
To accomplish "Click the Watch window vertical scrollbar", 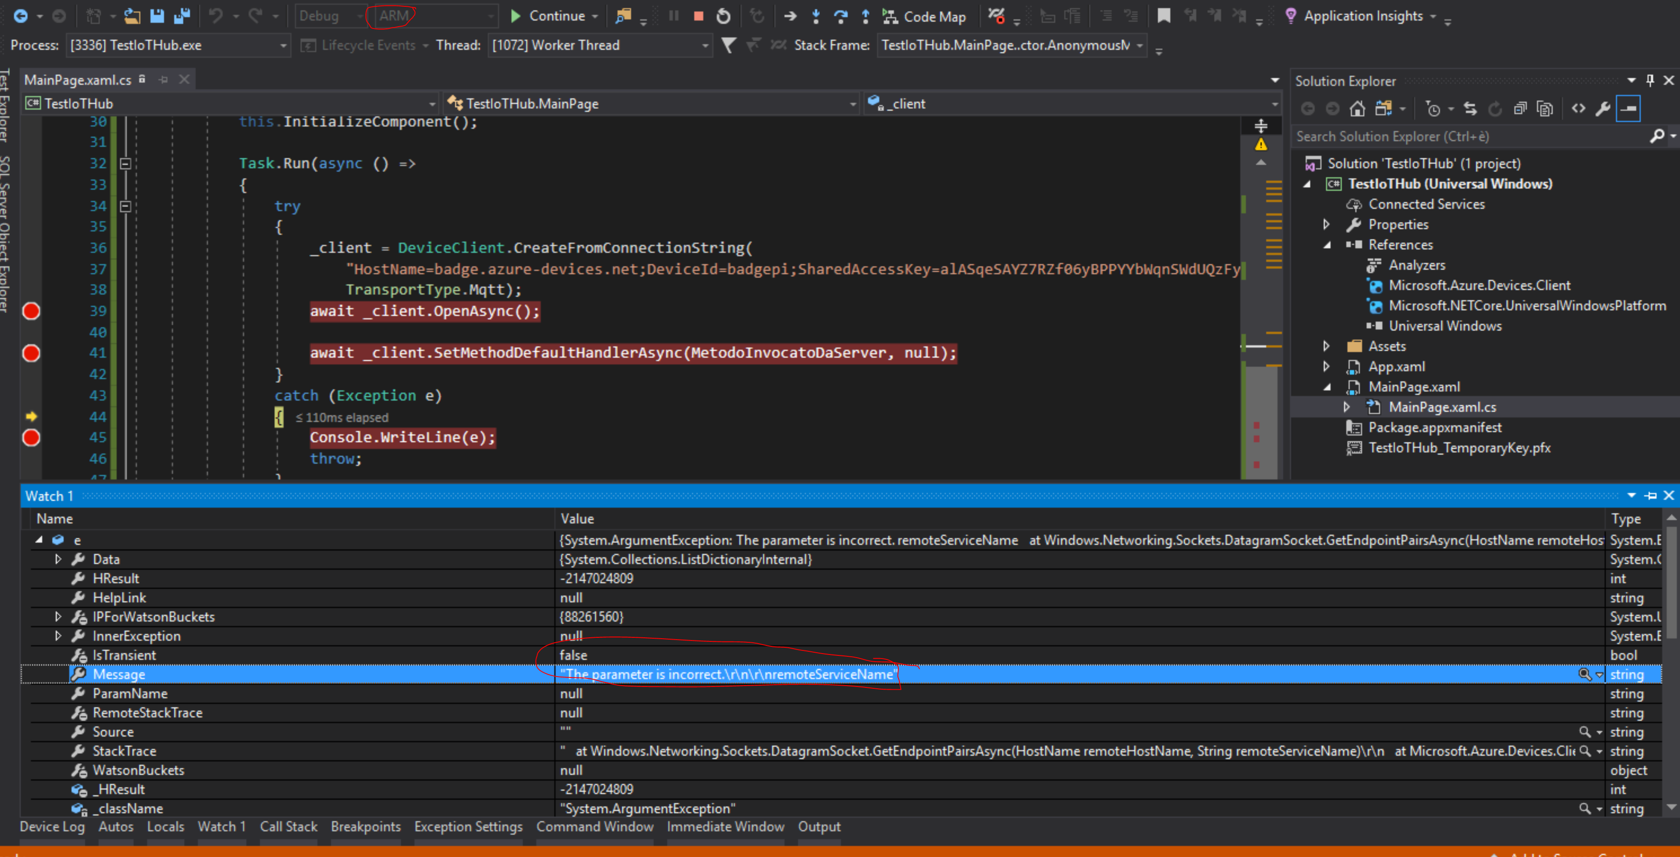I will pos(1671,662).
